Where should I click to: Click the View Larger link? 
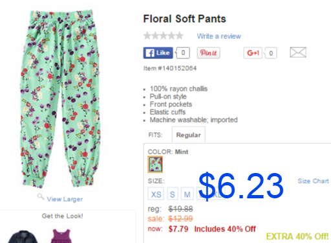[x=65, y=199]
